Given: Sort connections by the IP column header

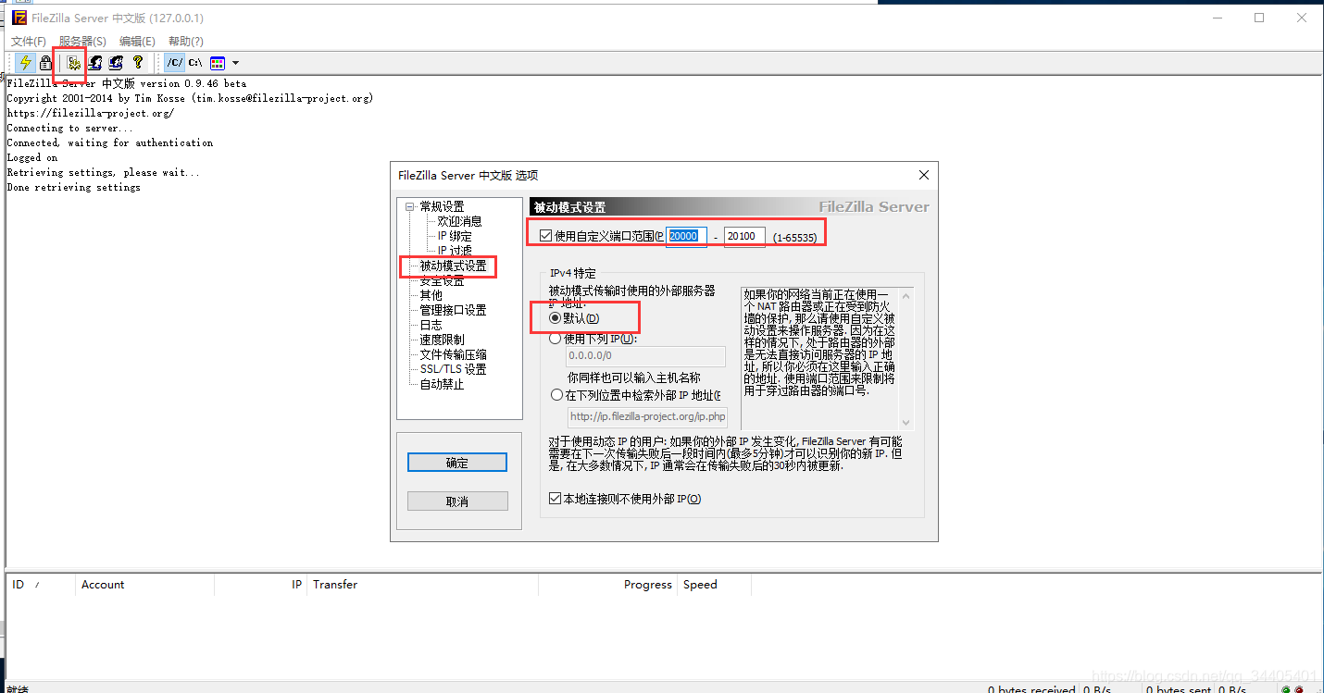Looking at the screenshot, I should (260, 585).
